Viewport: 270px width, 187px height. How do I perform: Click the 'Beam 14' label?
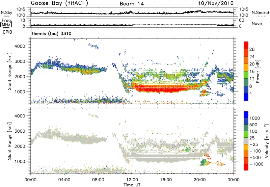coord(132,4)
